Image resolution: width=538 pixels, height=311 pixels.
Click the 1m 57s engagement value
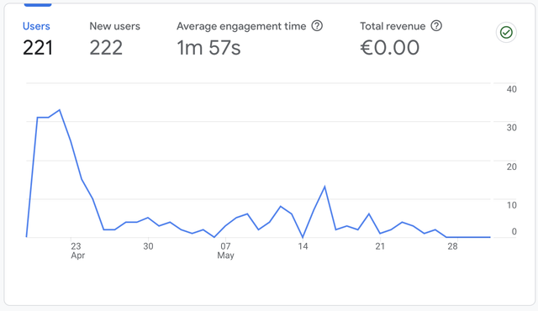[208, 48]
